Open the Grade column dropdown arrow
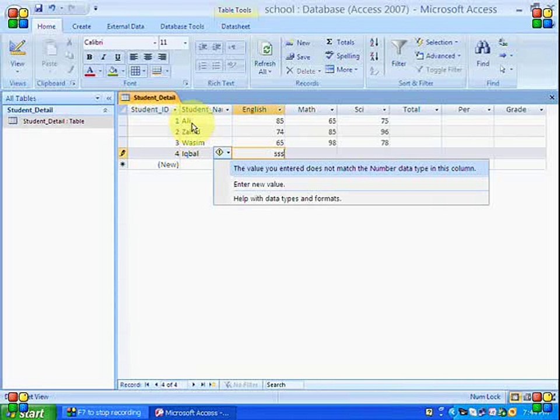 [x=541, y=110]
